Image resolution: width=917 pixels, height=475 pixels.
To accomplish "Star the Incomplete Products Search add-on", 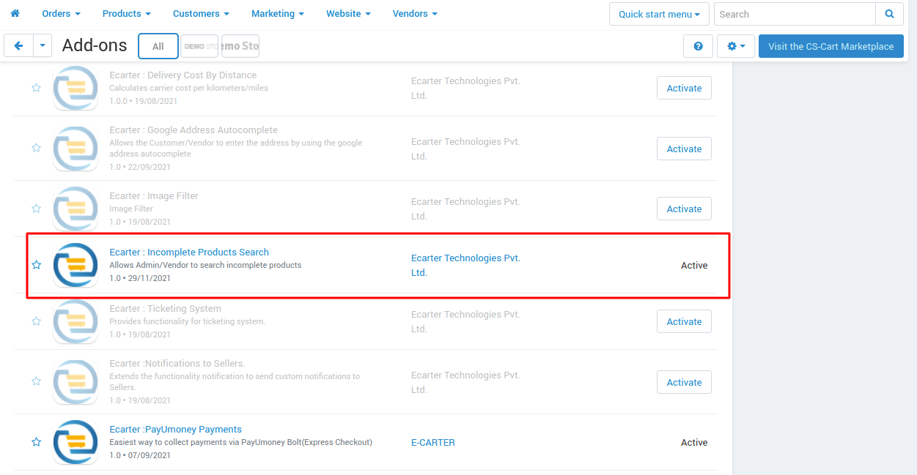I will click(36, 264).
